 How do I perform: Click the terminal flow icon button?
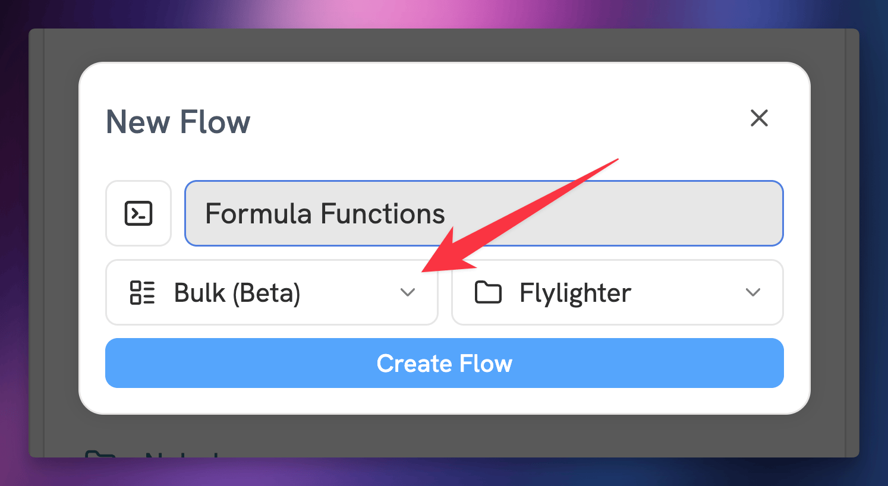138,213
